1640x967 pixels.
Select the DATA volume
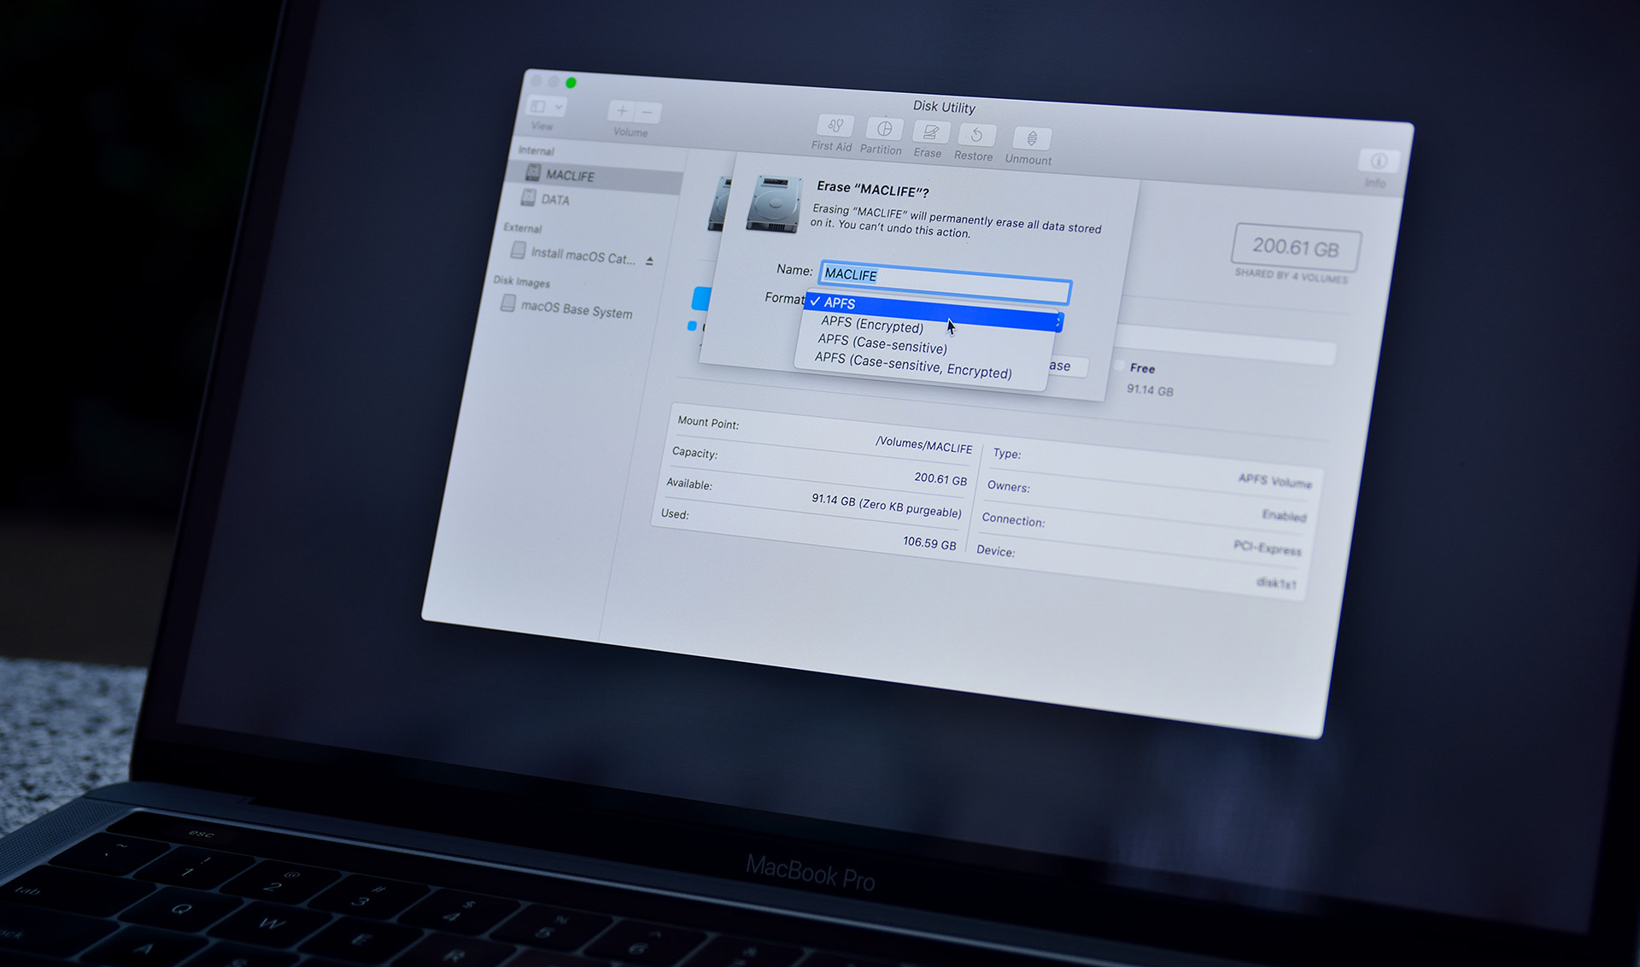557,200
